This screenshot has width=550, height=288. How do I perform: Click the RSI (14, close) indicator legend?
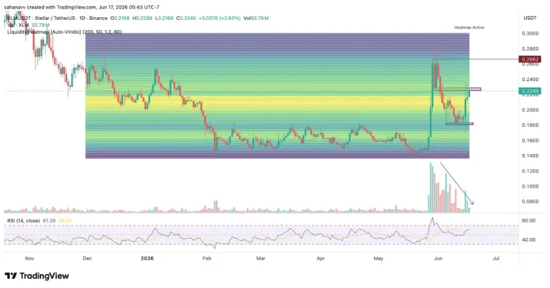[24, 221]
